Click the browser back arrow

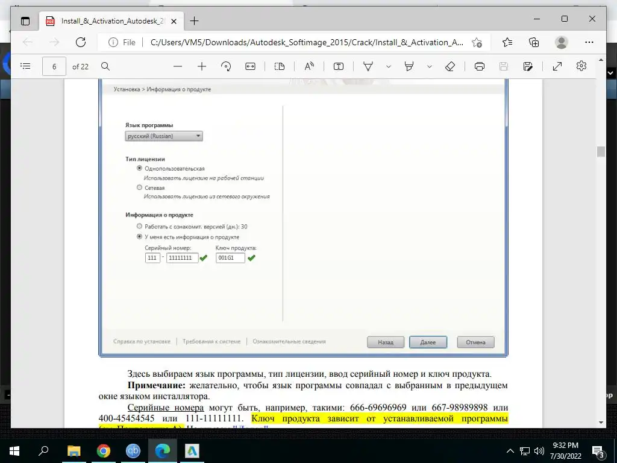[28, 42]
